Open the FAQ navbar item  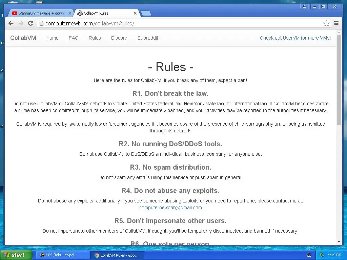pos(74,38)
